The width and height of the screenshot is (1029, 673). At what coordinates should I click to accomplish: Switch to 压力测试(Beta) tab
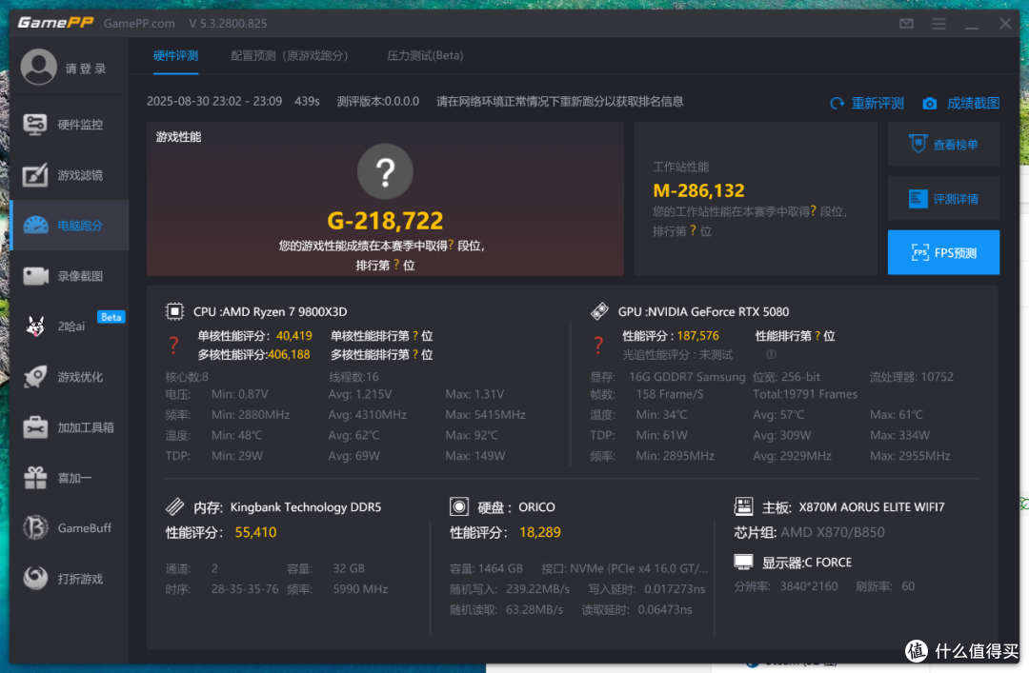(x=425, y=56)
